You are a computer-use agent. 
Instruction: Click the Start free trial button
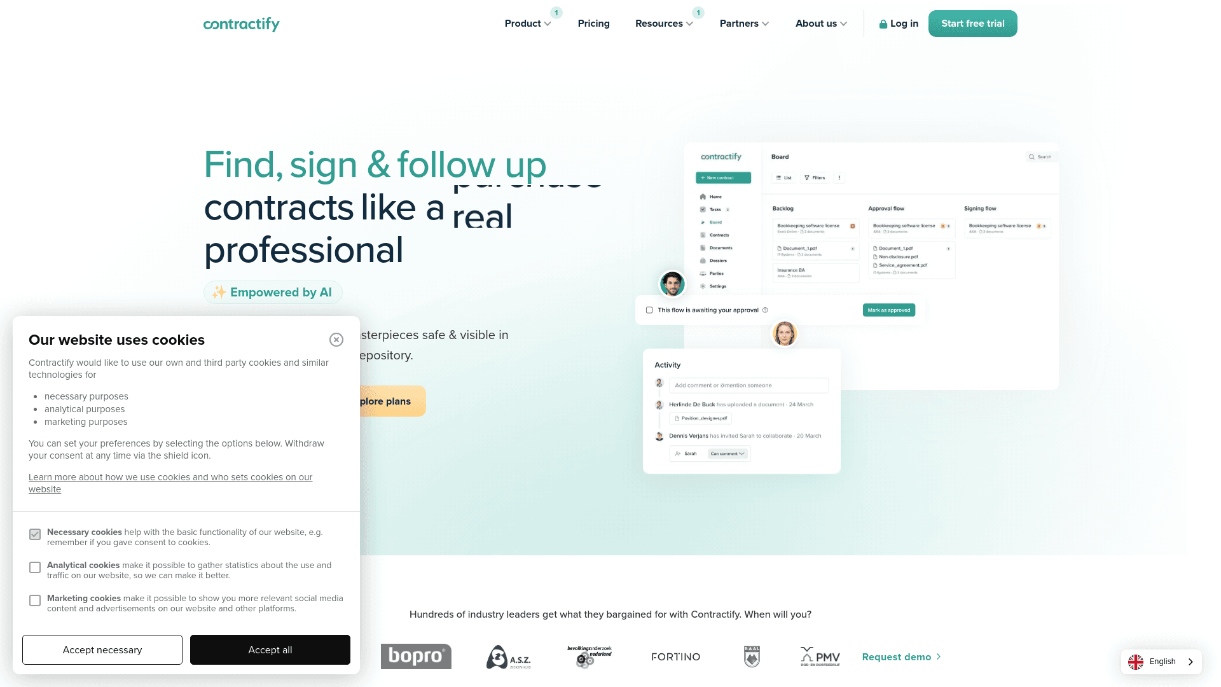973,24
